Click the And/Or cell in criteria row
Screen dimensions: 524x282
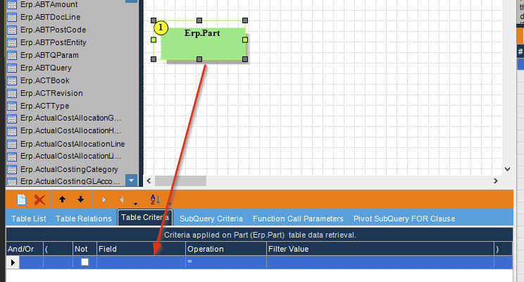(x=31, y=262)
